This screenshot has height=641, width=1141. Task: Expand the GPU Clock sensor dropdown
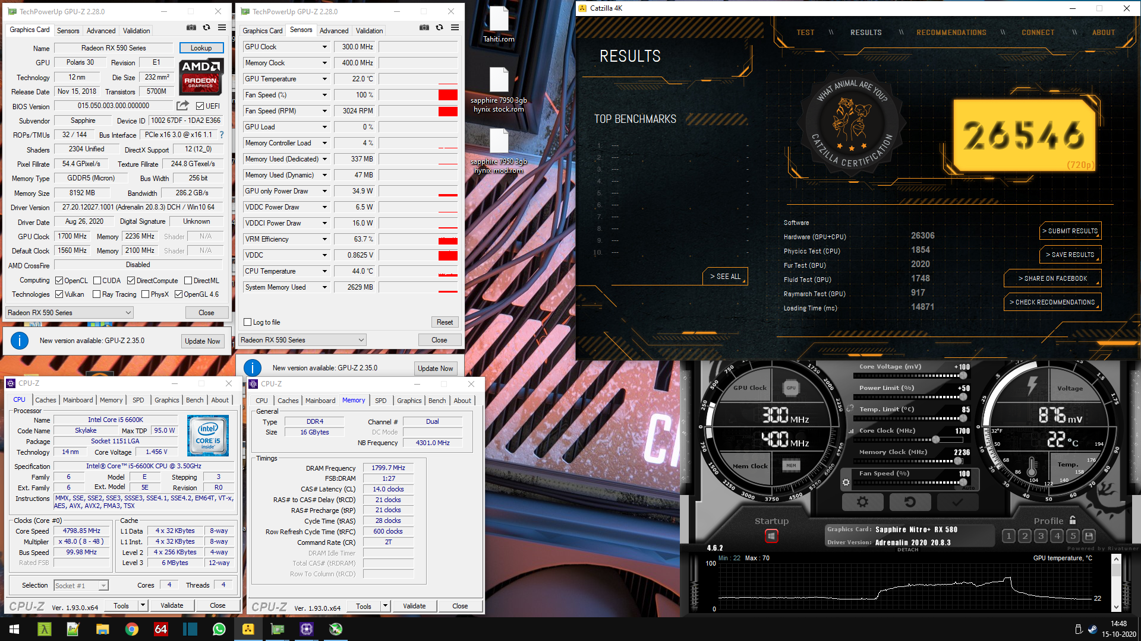[x=324, y=47]
